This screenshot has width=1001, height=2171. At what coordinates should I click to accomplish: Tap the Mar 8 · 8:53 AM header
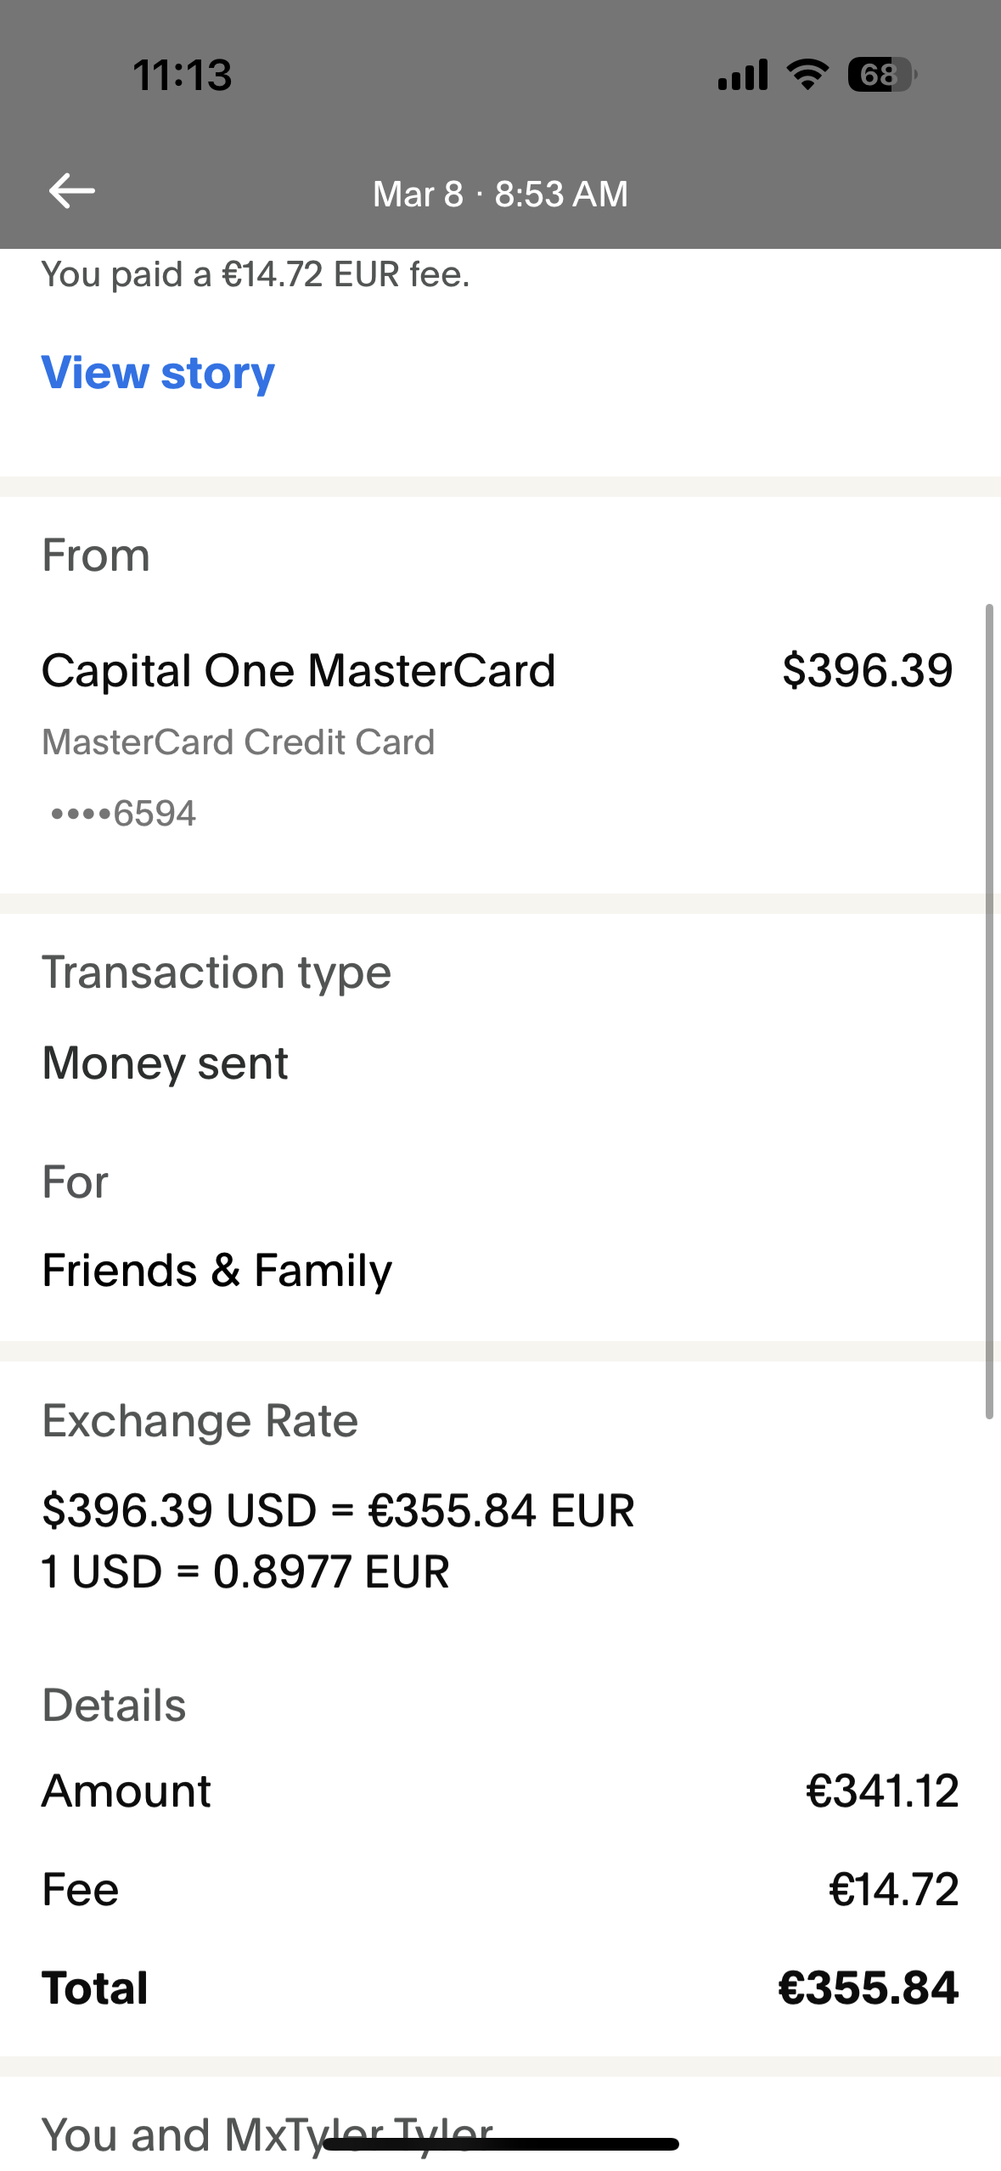[500, 194]
